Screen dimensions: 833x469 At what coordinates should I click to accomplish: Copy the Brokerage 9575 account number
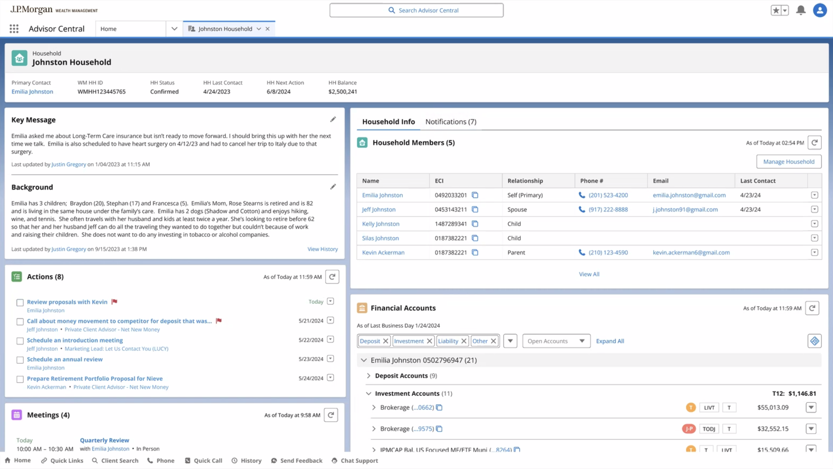(439, 429)
